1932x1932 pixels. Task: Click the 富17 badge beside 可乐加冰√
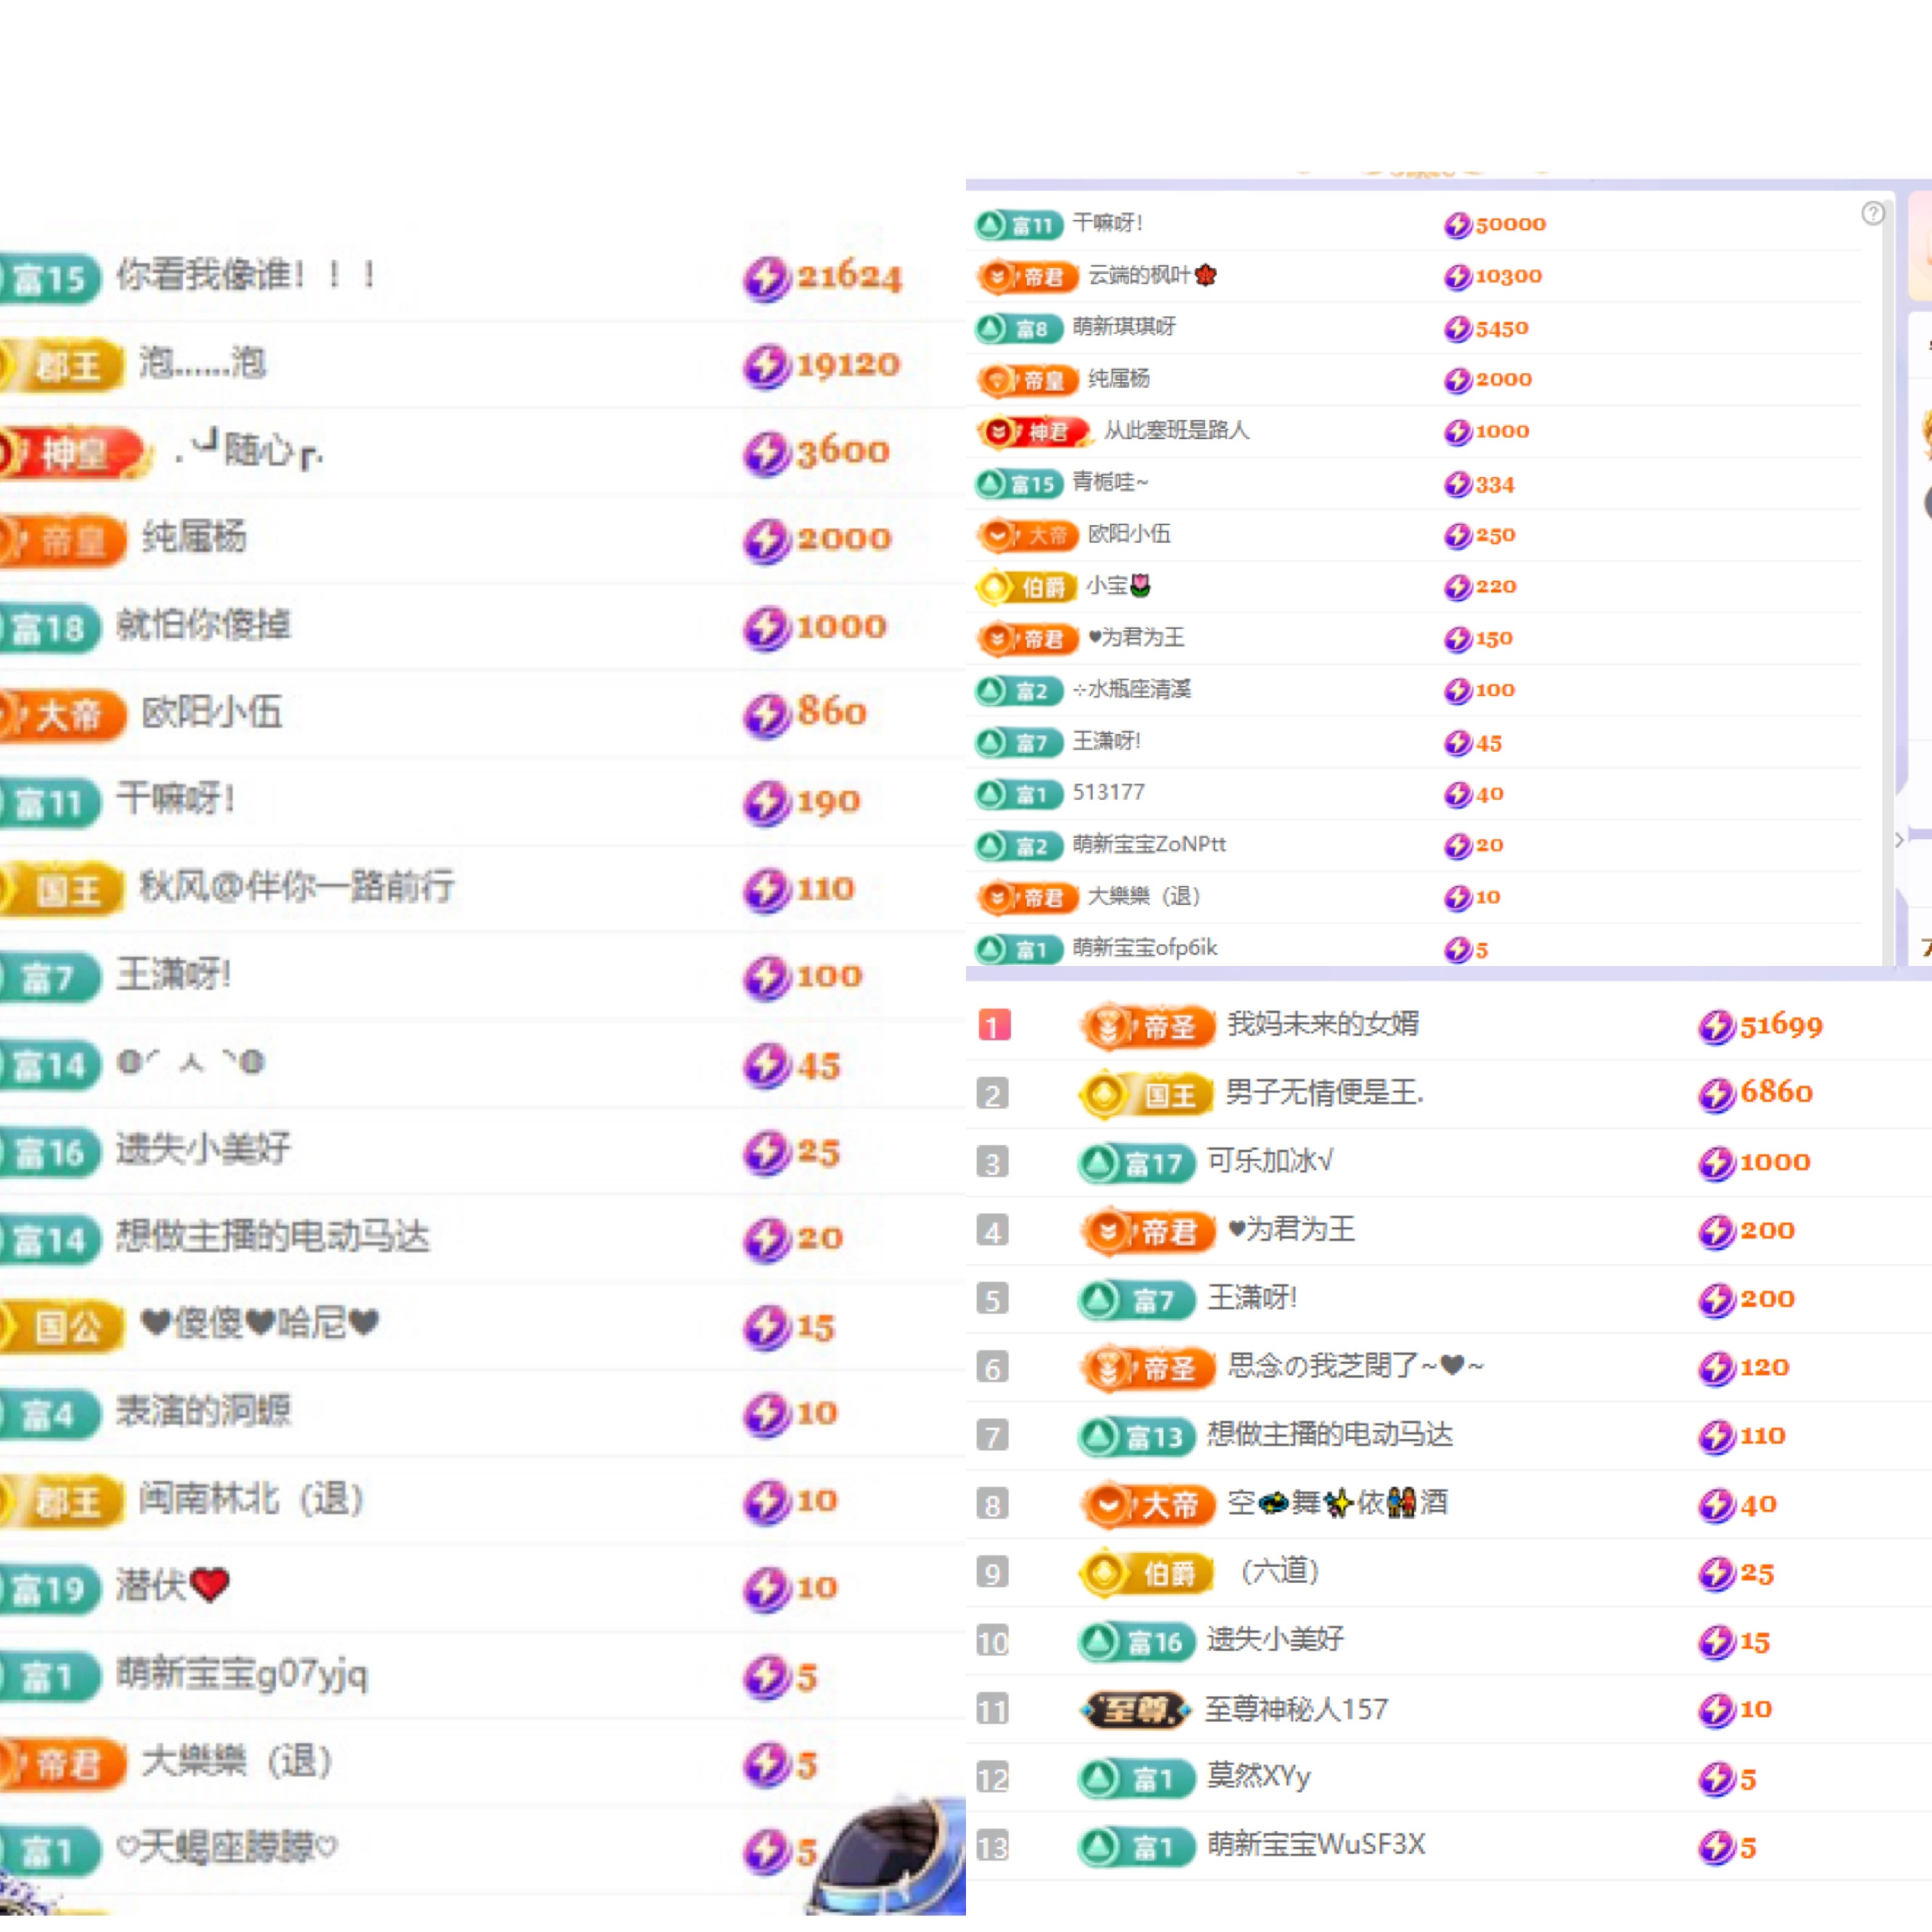coord(1137,1164)
